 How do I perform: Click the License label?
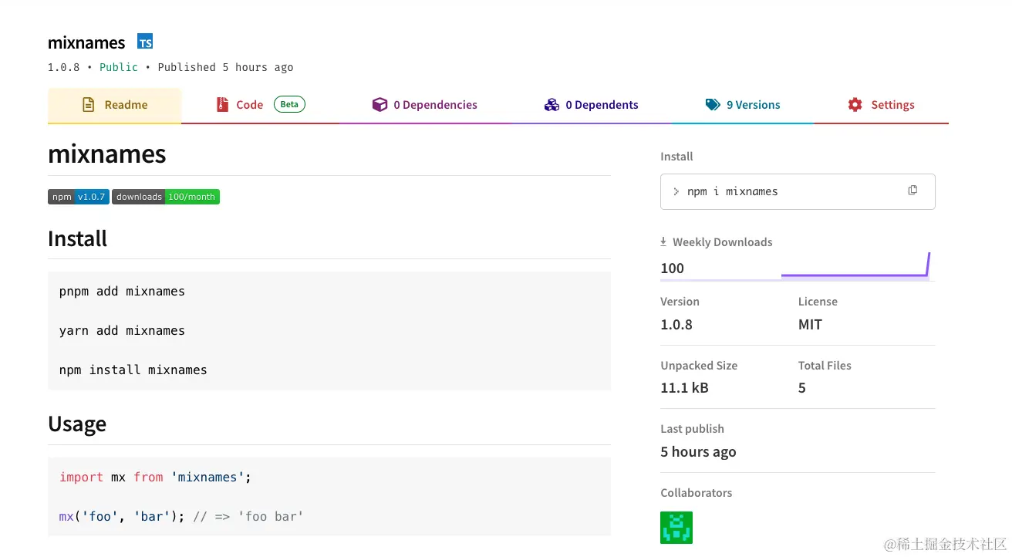tap(818, 302)
